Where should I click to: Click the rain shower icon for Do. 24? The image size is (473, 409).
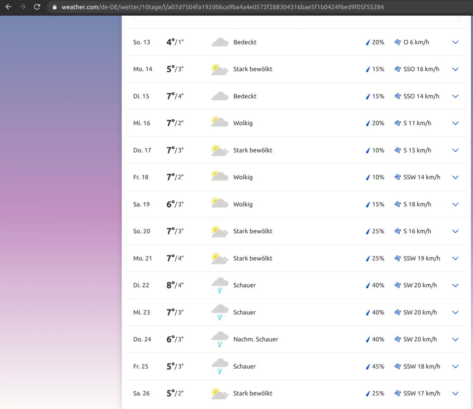(220, 339)
